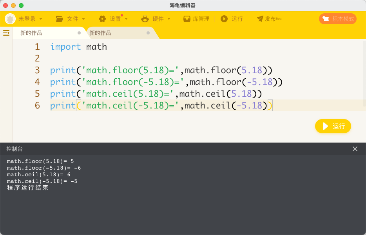Expand the 硬件 dropdown arrow
The height and width of the screenshot is (235, 366).
(x=169, y=19)
